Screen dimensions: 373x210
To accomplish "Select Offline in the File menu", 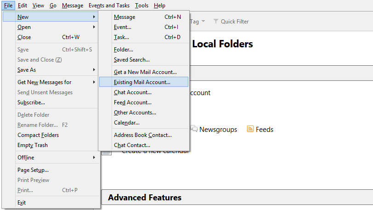I will 50,157.
